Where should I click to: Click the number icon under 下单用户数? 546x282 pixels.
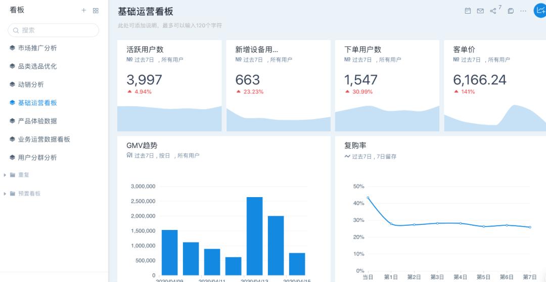pyautogui.click(x=347, y=60)
